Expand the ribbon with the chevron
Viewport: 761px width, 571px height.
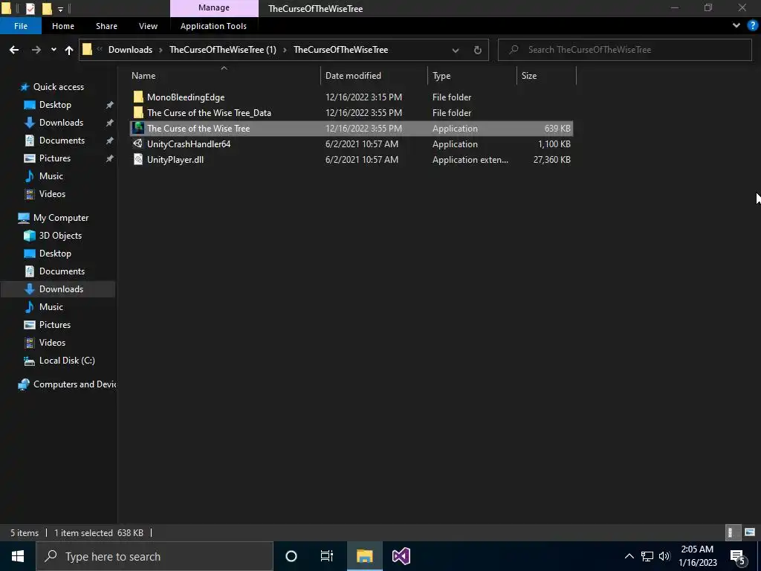(x=736, y=25)
